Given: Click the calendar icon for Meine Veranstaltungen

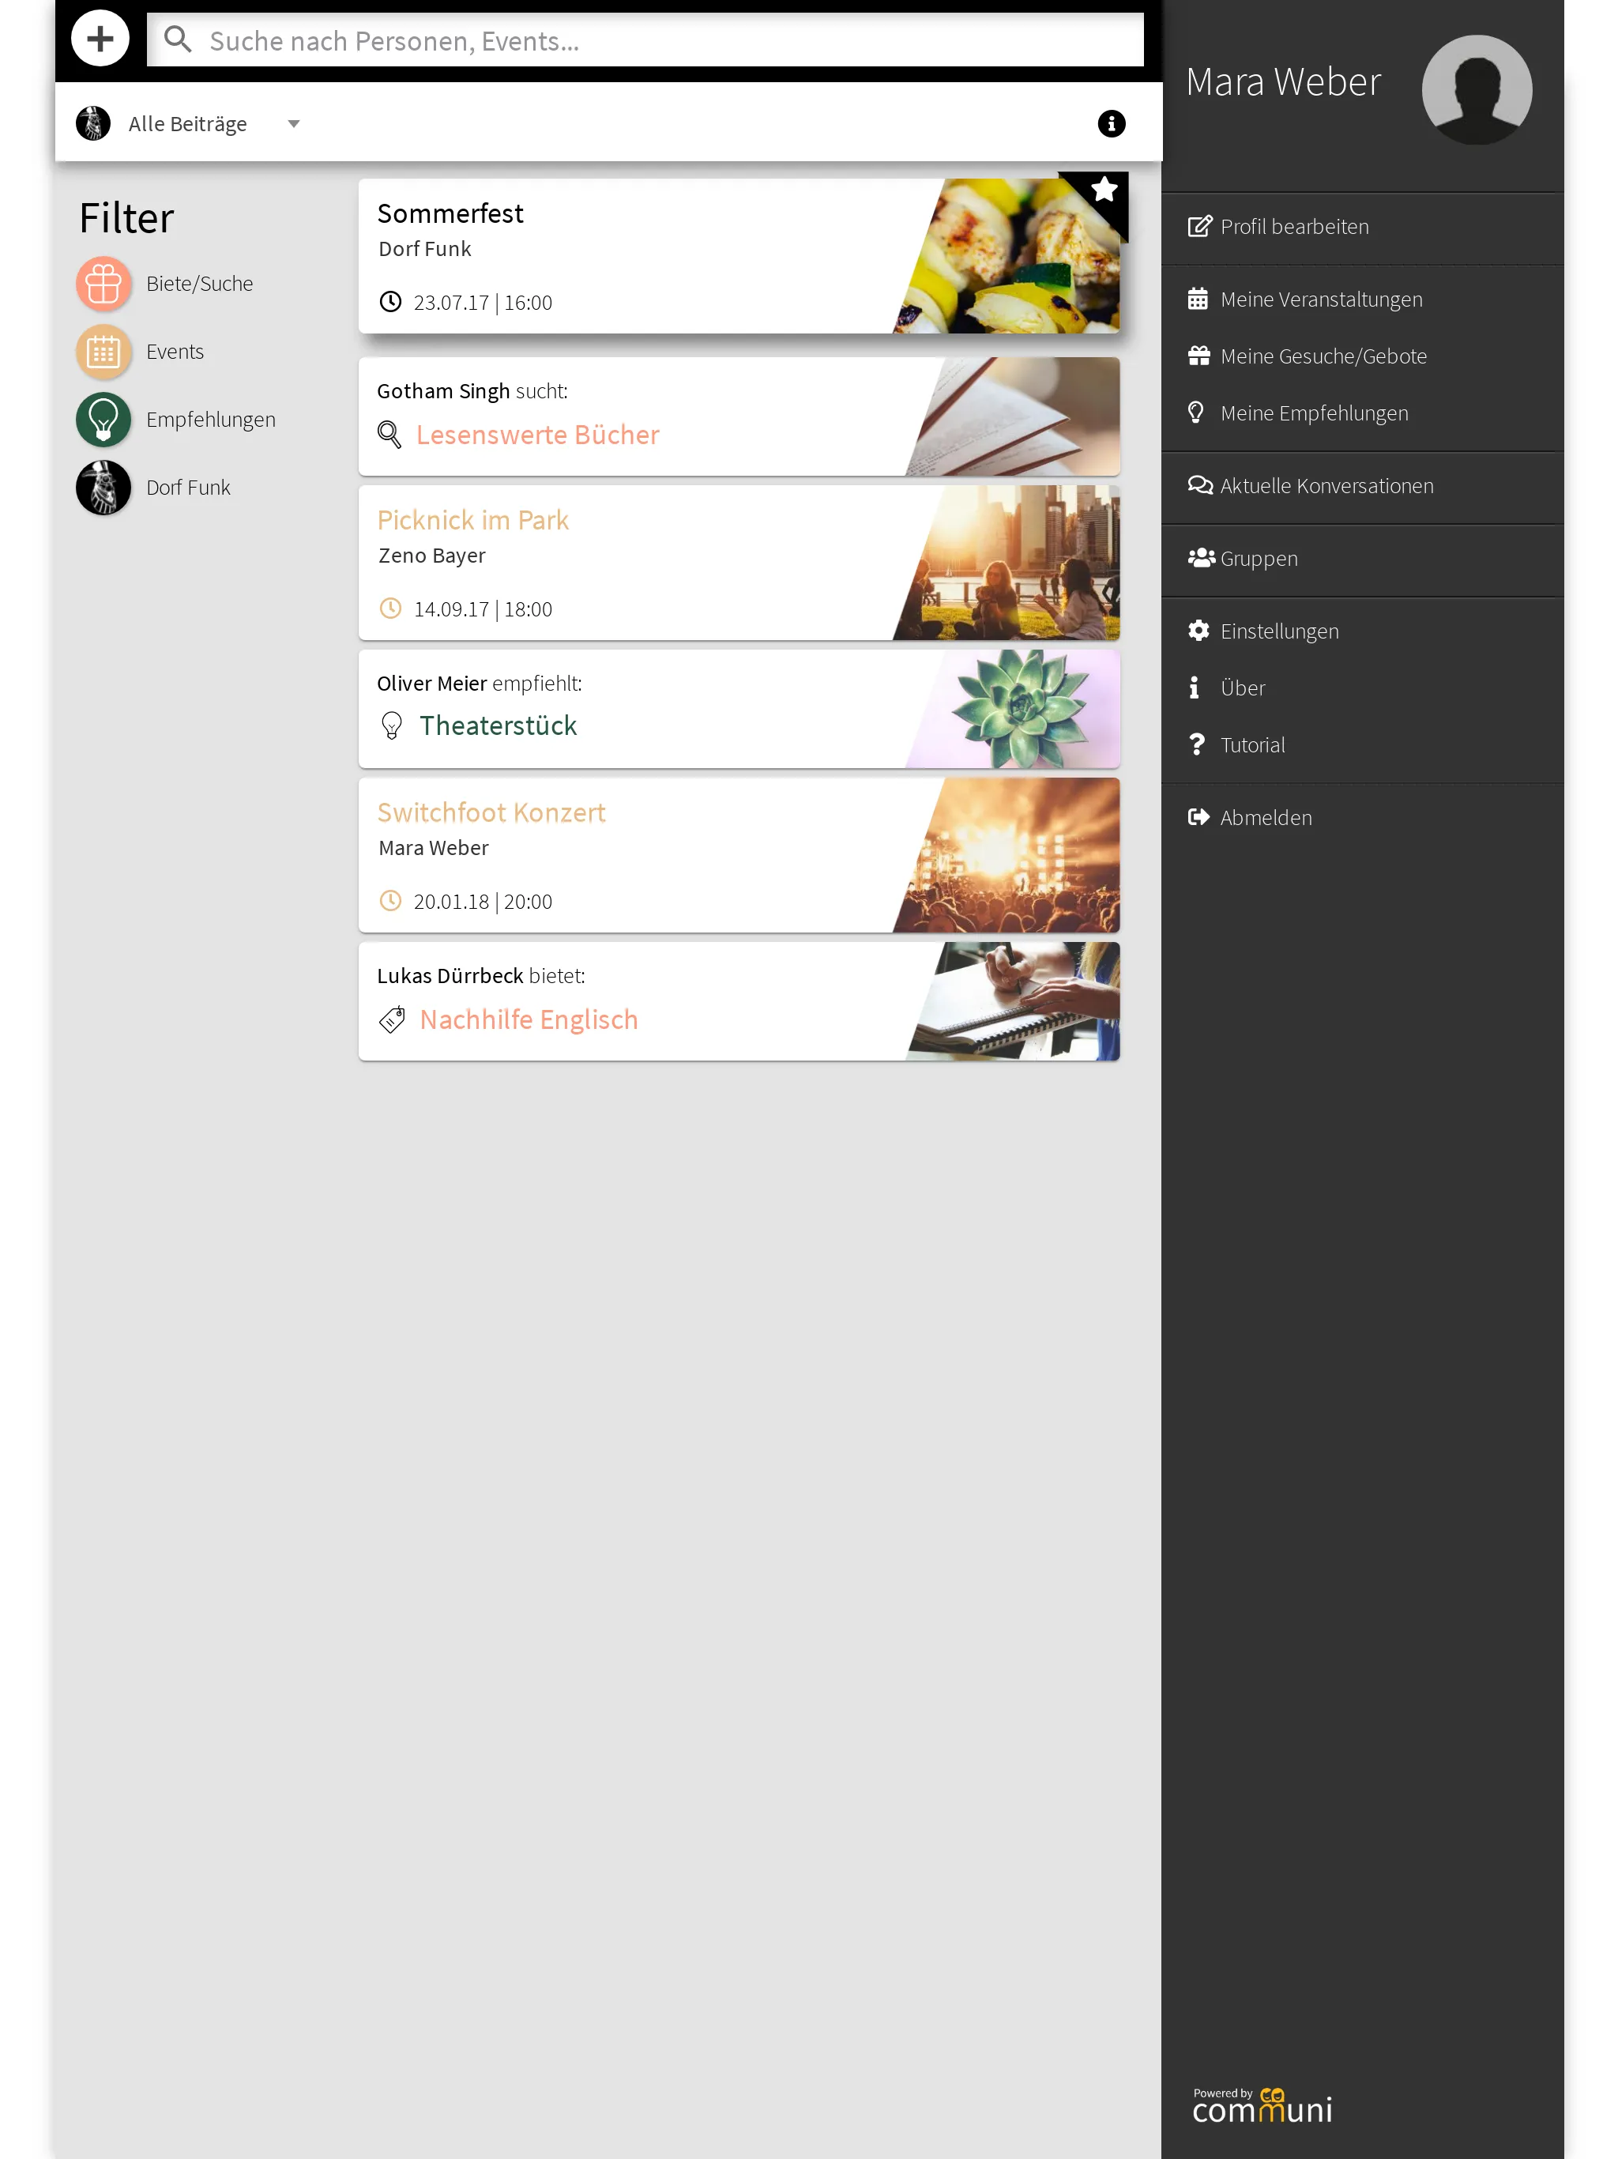Looking at the screenshot, I should coord(1198,300).
